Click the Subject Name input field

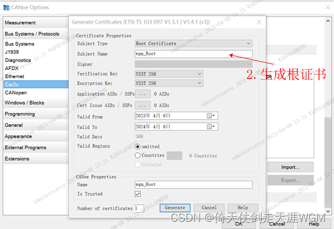[194, 54]
